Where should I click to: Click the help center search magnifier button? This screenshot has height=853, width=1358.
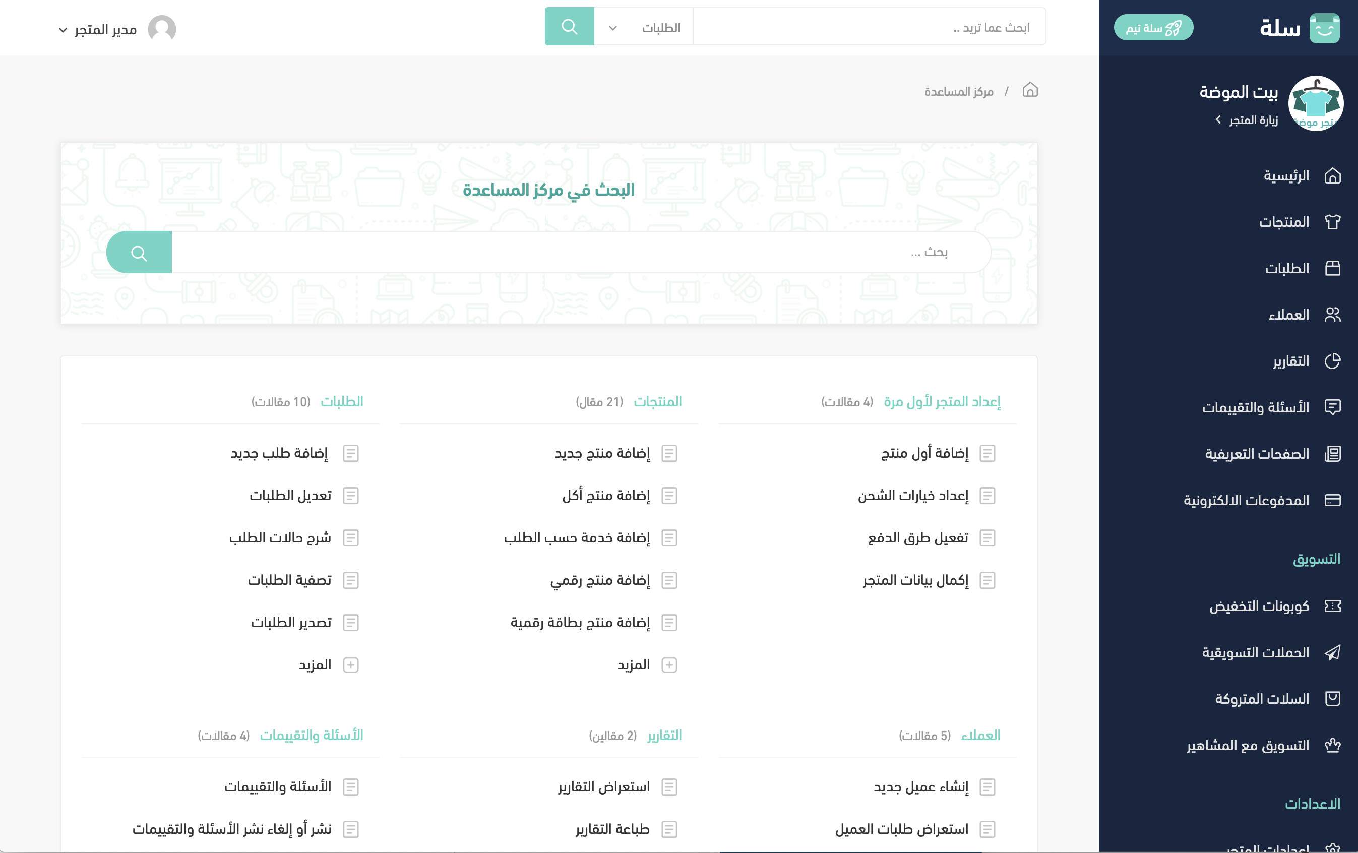coord(139,252)
